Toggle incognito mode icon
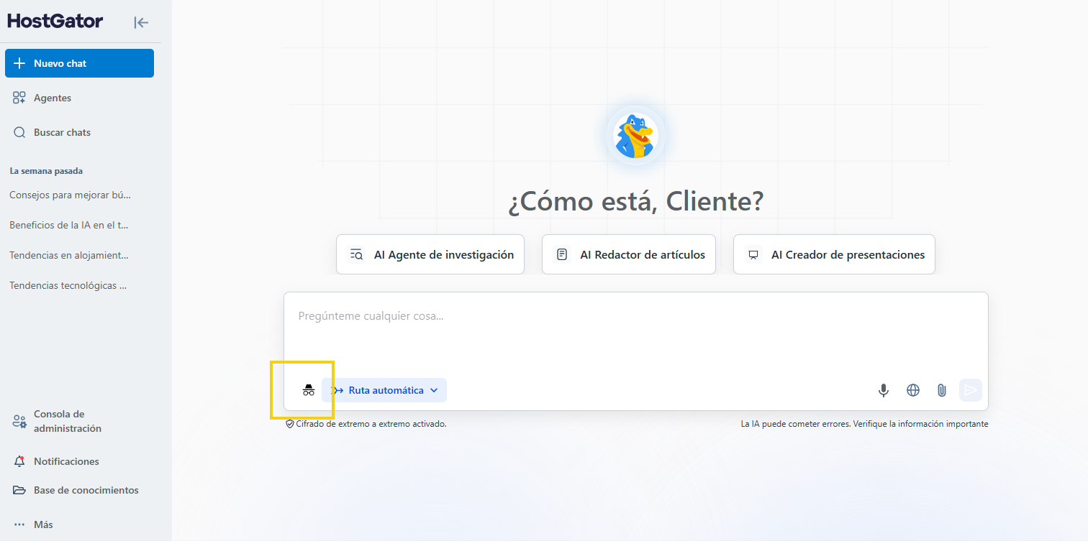The width and height of the screenshot is (1088, 541). pos(309,390)
